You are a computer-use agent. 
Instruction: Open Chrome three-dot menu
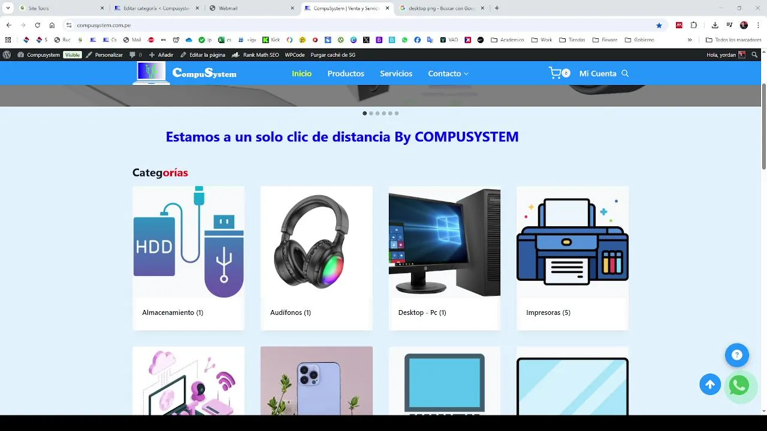[758, 25]
